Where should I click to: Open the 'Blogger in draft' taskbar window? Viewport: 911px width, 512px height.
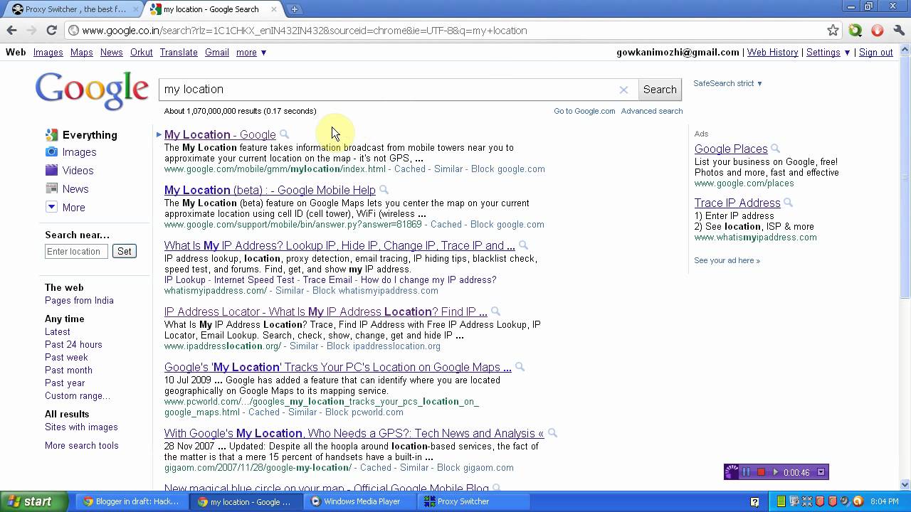click(x=134, y=501)
